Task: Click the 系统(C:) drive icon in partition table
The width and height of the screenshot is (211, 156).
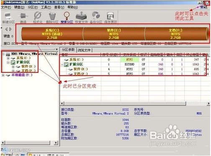Action: [66, 60]
